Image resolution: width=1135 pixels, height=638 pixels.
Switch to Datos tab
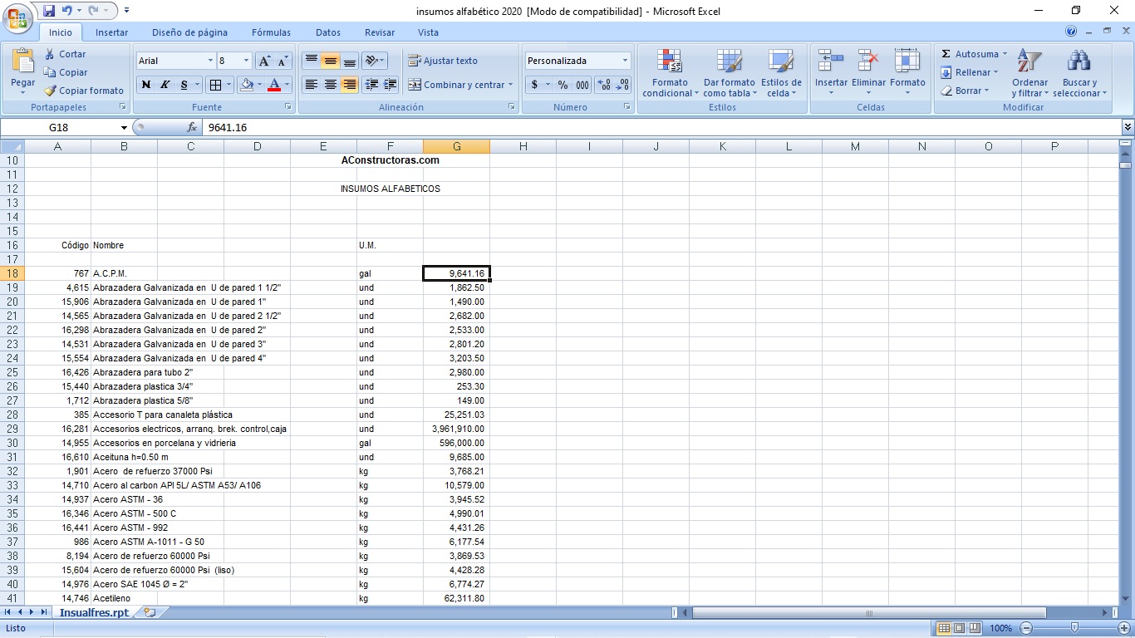328,32
